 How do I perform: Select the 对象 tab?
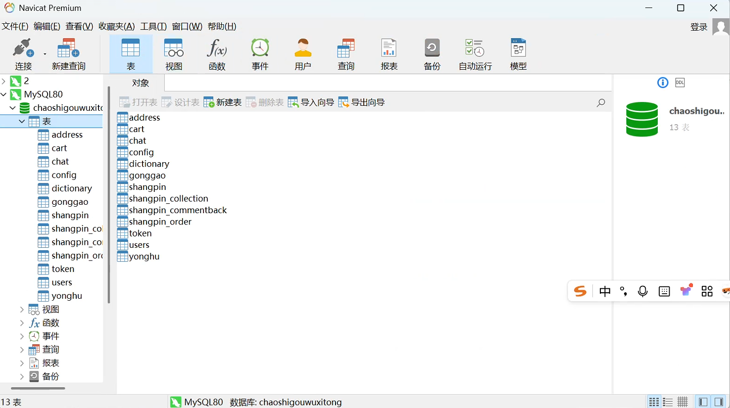[x=141, y=83]
